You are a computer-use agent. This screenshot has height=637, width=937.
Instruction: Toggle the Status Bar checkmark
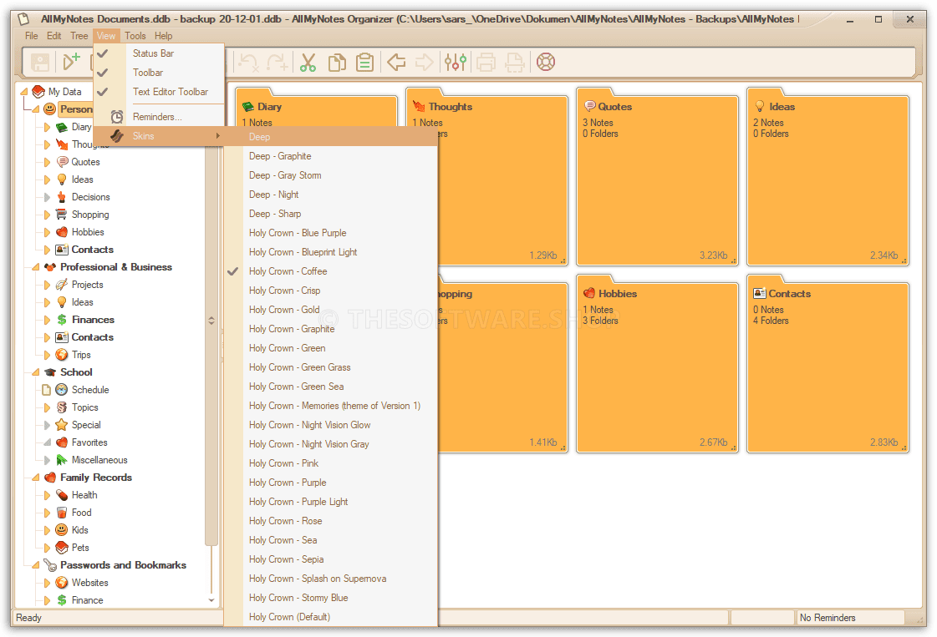tap(103, 53)
